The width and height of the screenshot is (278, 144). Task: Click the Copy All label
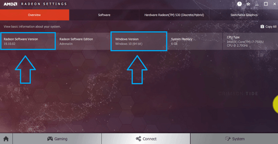271,27
